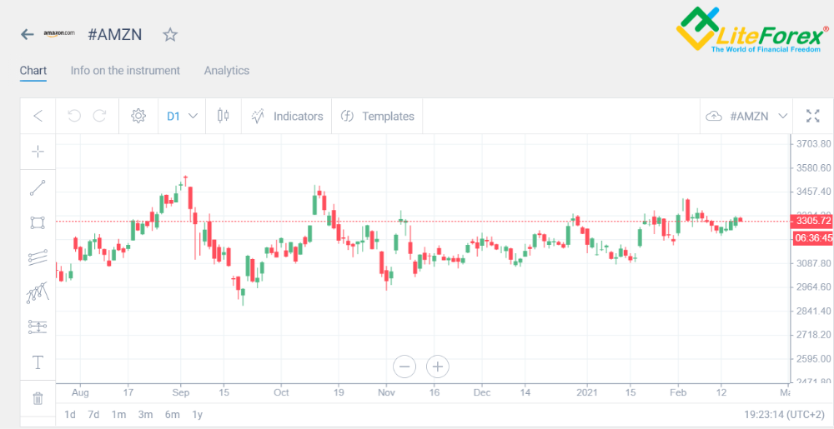Select the rectangle shape tool
Screen dimensions: 834x429
pos(38,222)
